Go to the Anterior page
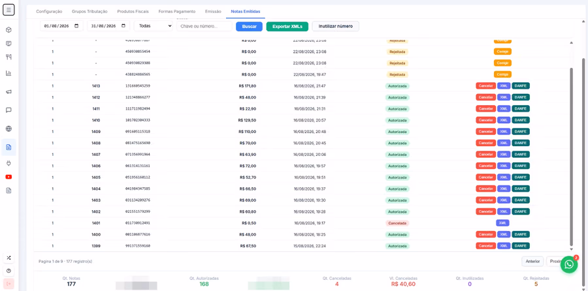The width and height of the screenshot is (588, 291). (x=532, y=262)
